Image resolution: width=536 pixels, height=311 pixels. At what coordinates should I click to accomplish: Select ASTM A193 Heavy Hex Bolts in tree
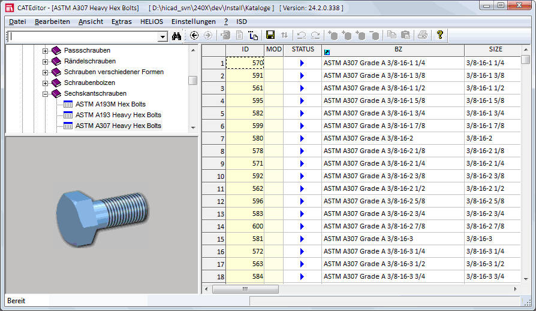point(118,115)
